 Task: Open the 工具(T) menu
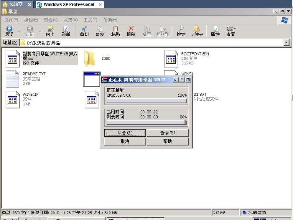90,20
